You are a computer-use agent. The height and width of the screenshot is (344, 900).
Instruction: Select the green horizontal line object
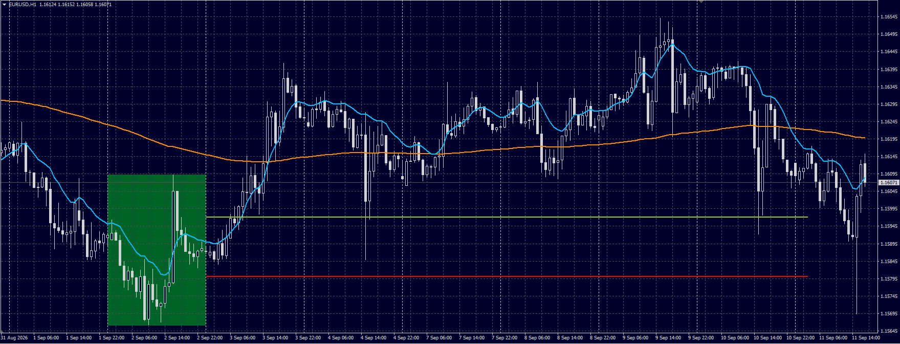507,217
